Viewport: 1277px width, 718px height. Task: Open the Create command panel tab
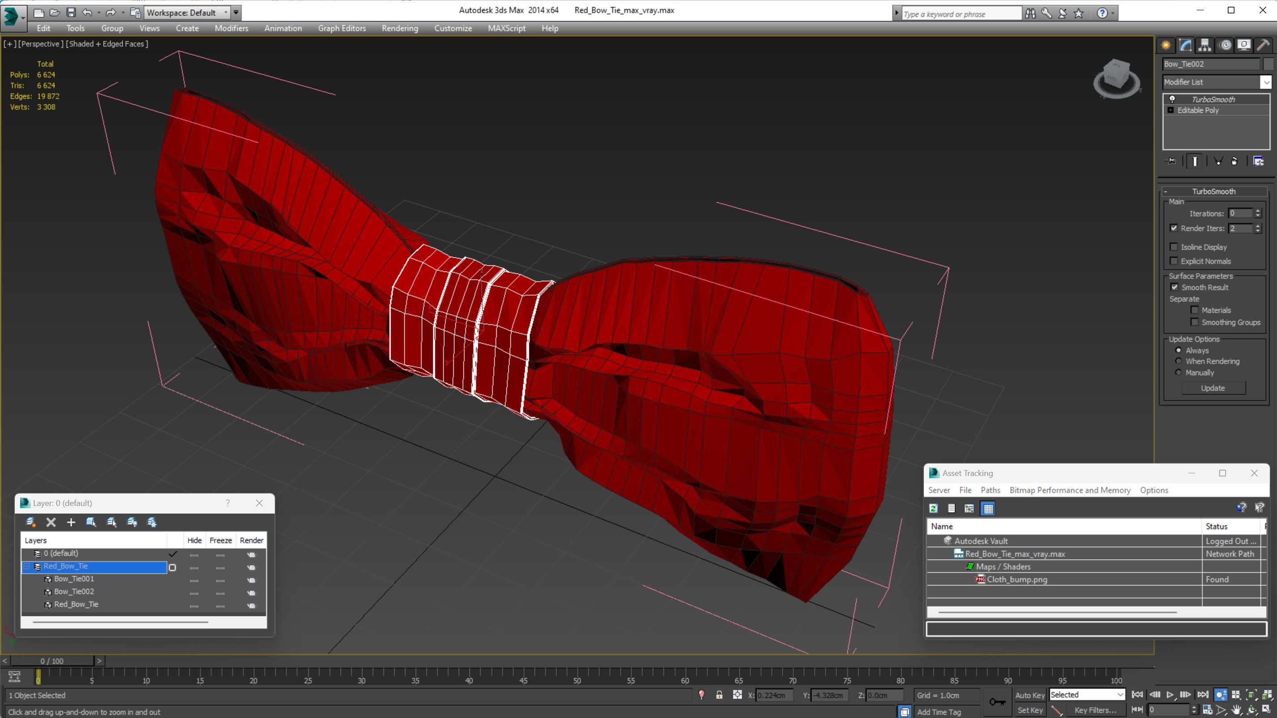pyautogui.click(x=1166, y=45)
